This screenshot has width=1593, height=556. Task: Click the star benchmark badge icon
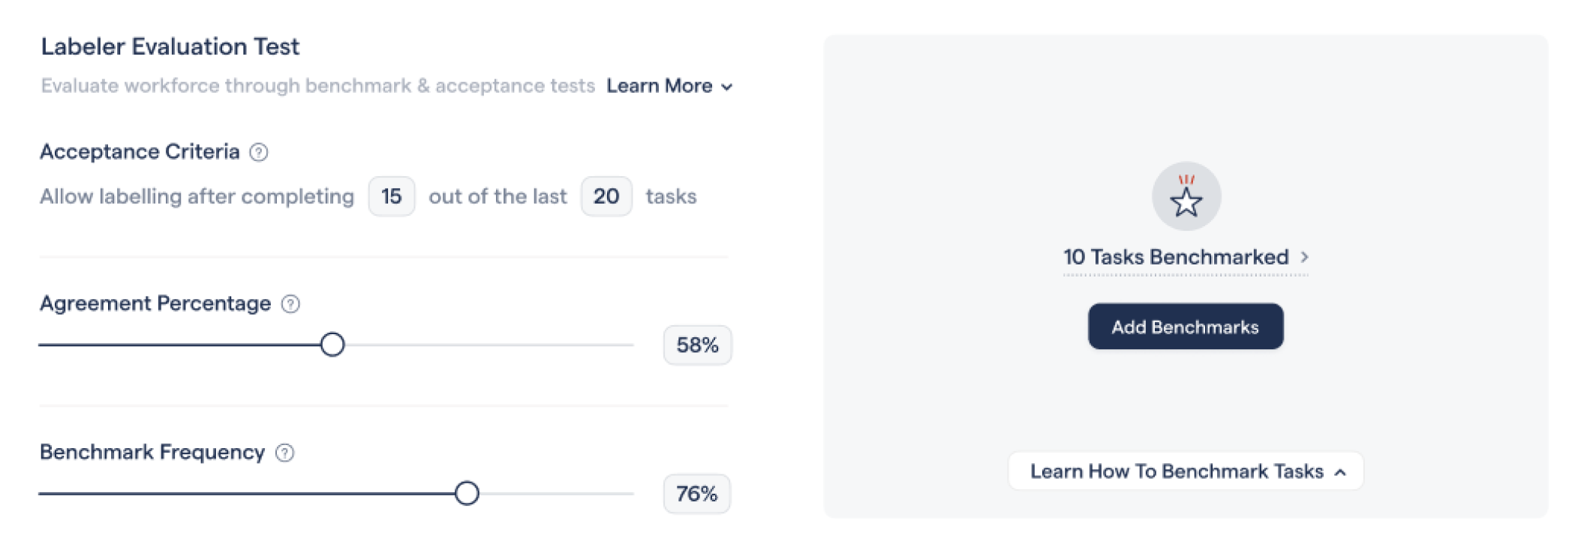coord(1186,197)
